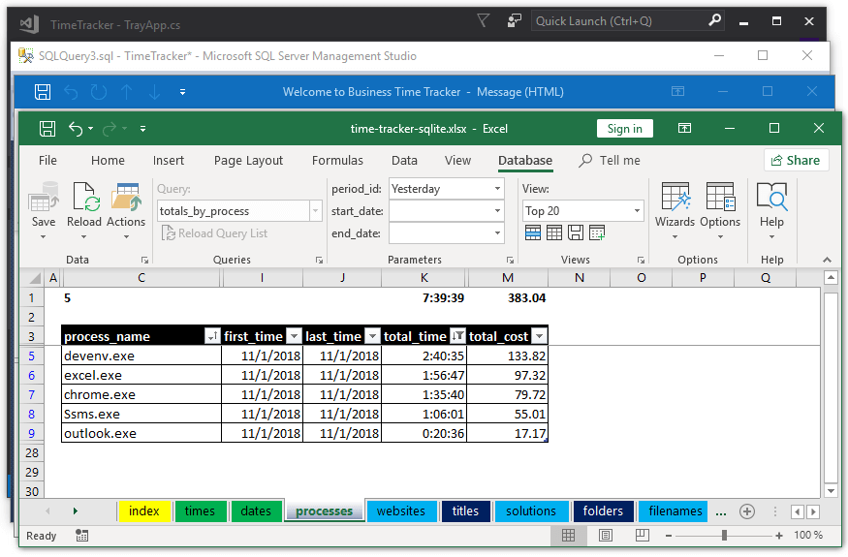The height and width of the screenshot is (557, 848).
Task: Click the Sign in button
Action: point(625,129)
